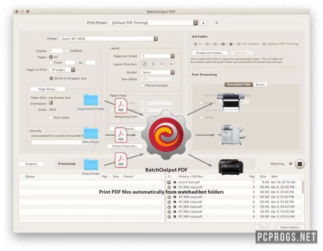The width and height of the screenshot is (323, 251).
Task: Open Support
Action: (x=31, y=164)
